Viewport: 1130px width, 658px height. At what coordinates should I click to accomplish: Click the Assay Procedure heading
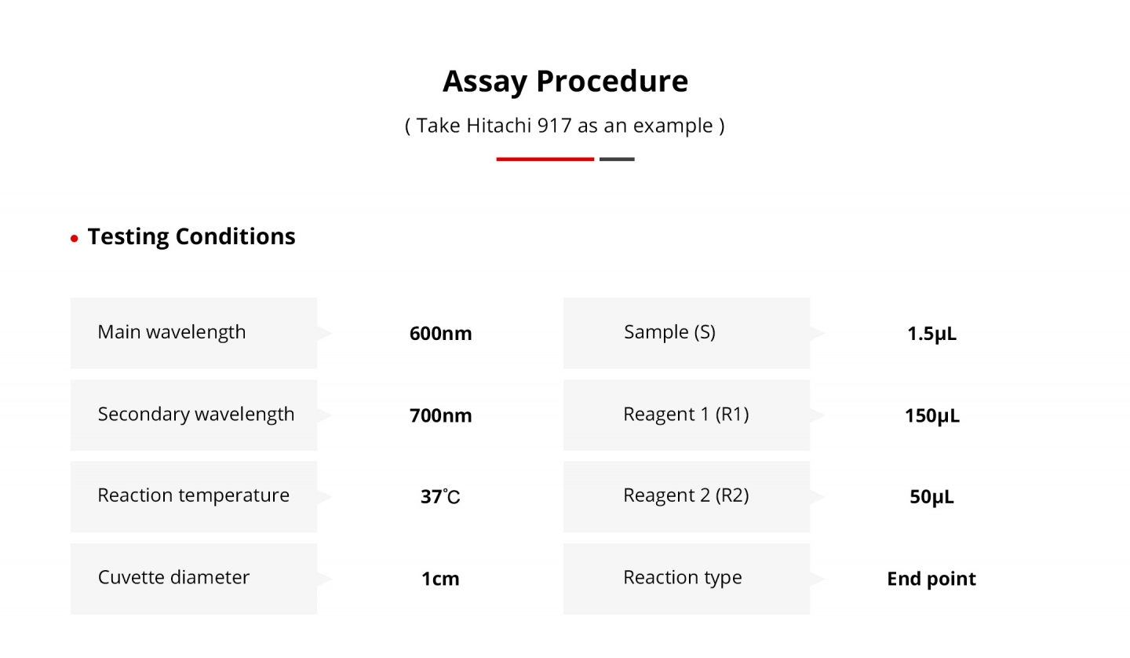tap(565, 81)
